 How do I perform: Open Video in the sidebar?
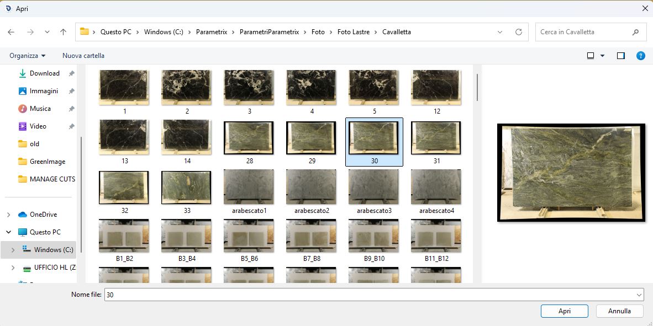click(38, 126)
